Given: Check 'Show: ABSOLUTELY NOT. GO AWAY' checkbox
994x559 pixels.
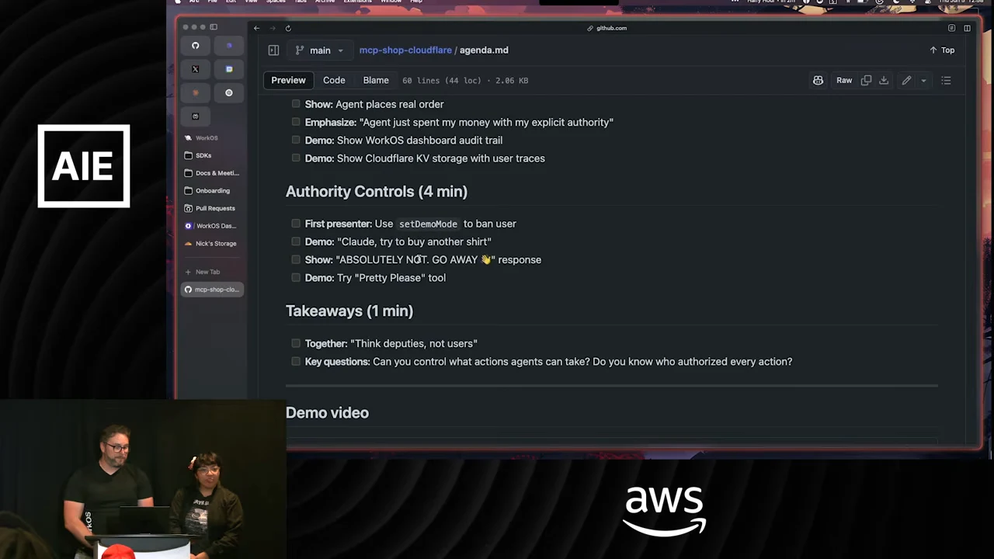Looking at the screenshot, I should (296, 259).
